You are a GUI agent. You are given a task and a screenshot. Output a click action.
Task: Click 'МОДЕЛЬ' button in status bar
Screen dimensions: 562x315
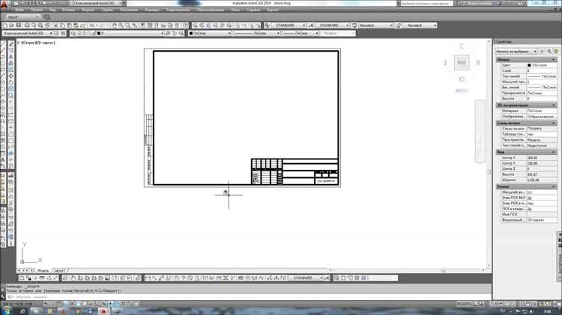464,304
